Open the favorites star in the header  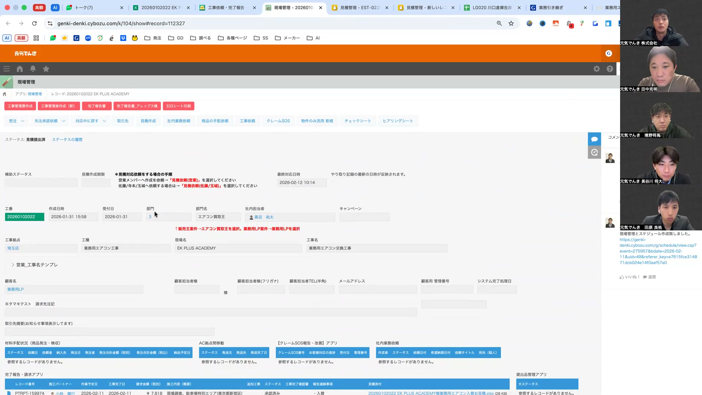coord(46,69)
